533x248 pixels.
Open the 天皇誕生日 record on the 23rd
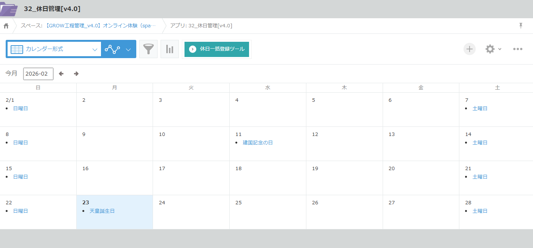[102, 211]
